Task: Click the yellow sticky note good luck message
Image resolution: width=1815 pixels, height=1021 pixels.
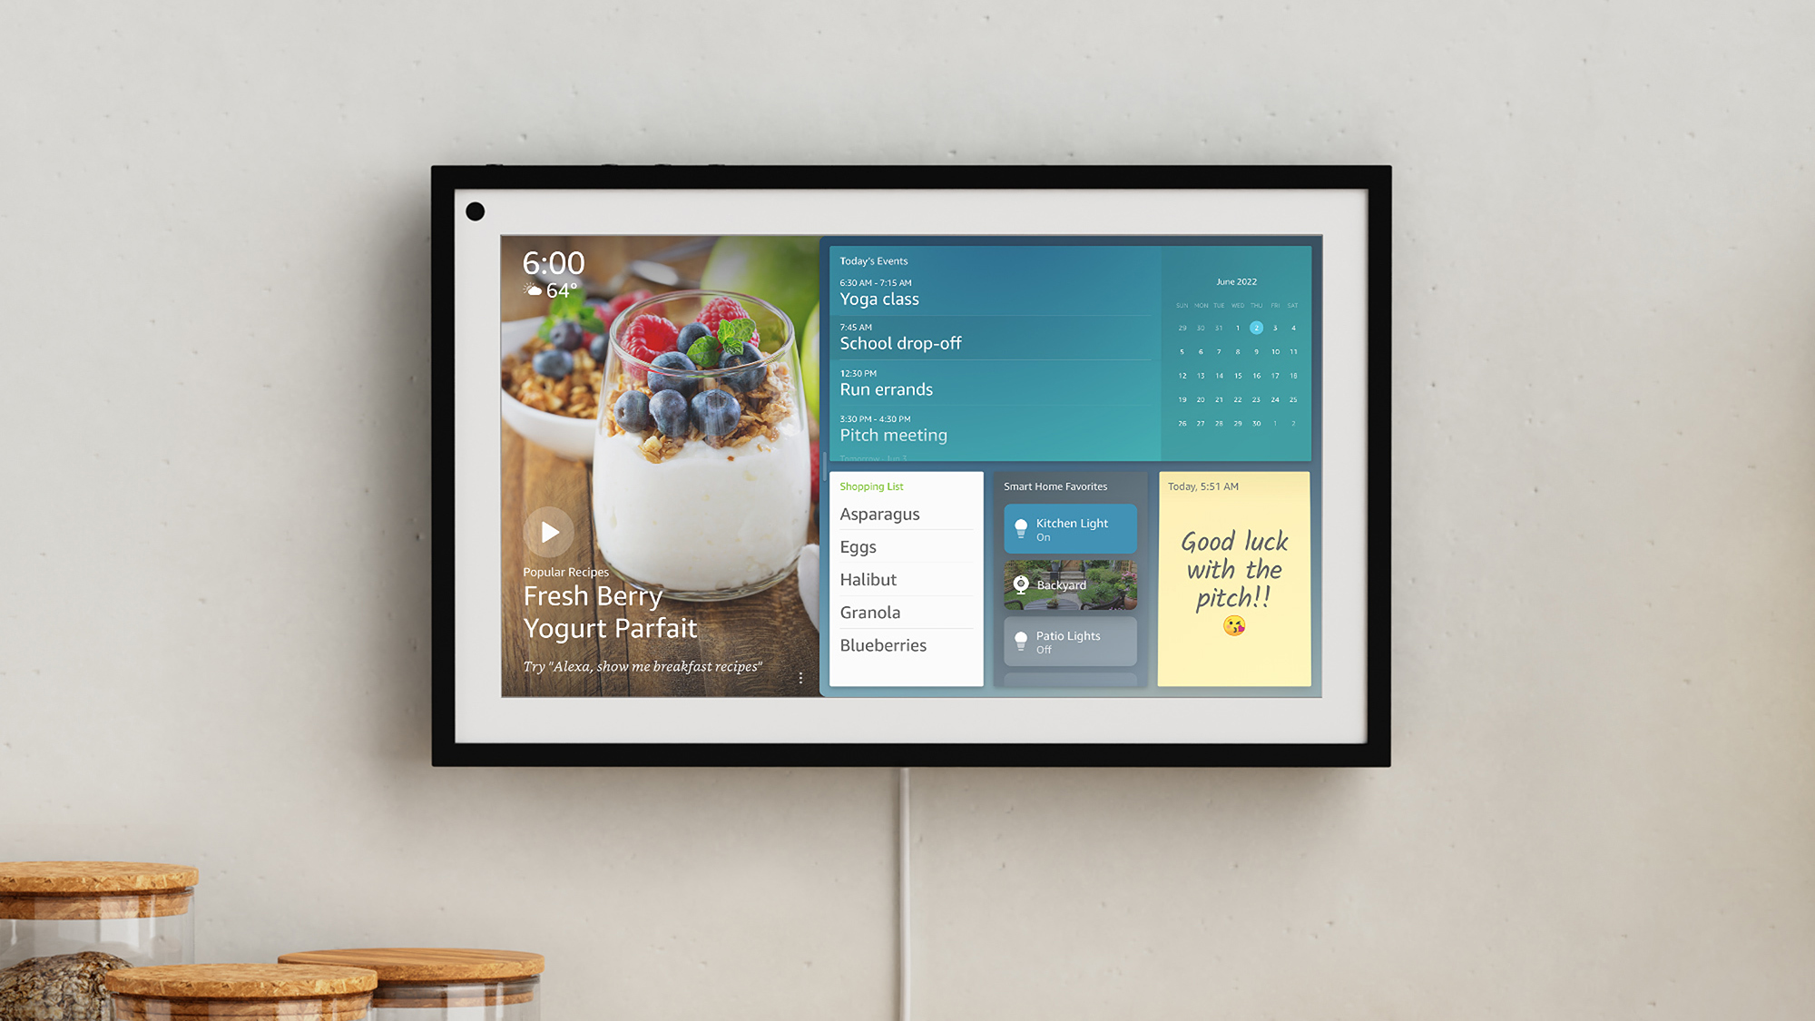Action: pyautogui.click(x=1233, y=582)
